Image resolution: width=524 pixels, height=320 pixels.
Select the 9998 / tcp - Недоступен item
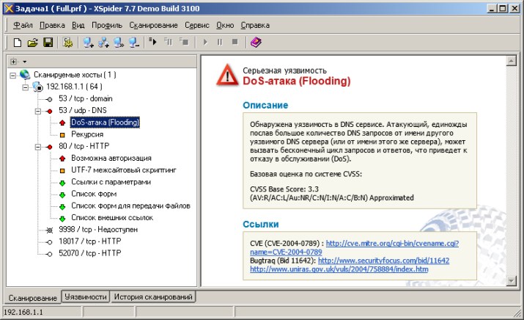(x=98, y=229)
